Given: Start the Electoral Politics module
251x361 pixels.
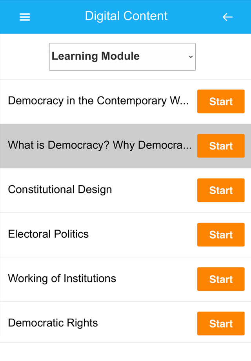Looking at the screenshot, I should click(x=220, y=234).
